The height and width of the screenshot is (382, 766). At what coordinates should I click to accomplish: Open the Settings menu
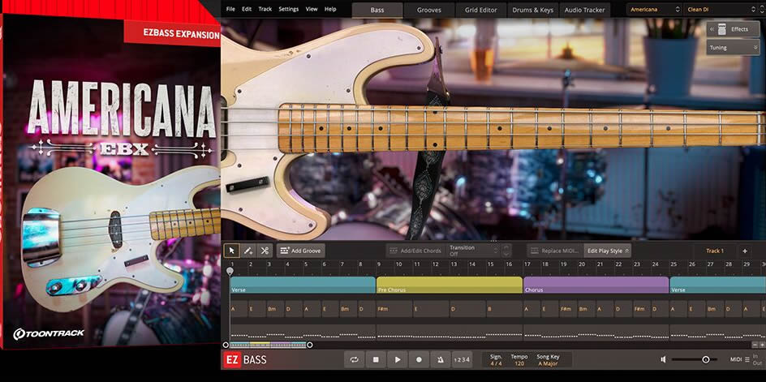pos(288,9)
